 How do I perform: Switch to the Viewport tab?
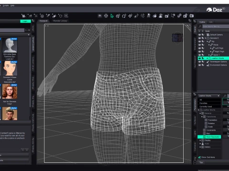[x=43, y=21]
